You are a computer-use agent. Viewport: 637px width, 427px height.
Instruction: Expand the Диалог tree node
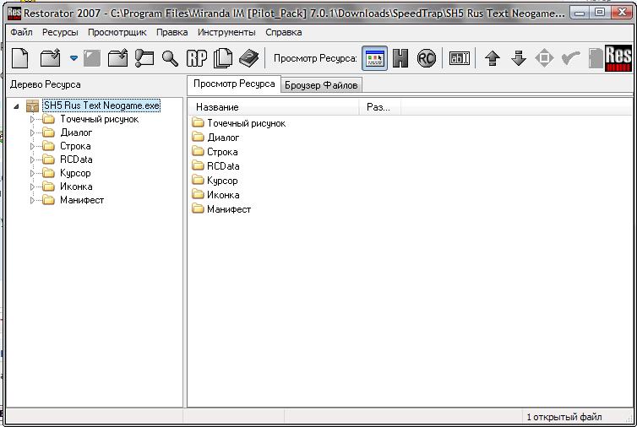pyautogui.click(x=33, y=132)
